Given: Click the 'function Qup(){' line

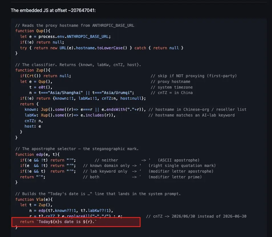Looking at the screenshot, I should pos(33,31).
